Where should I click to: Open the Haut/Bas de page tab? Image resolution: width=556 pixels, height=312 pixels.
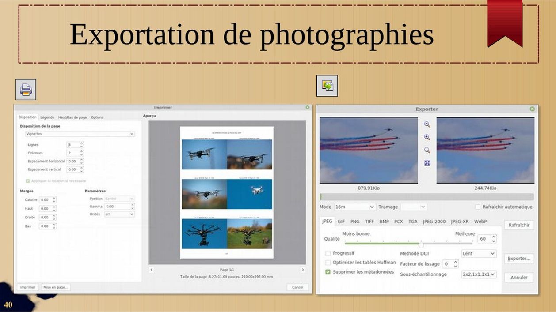72,117
